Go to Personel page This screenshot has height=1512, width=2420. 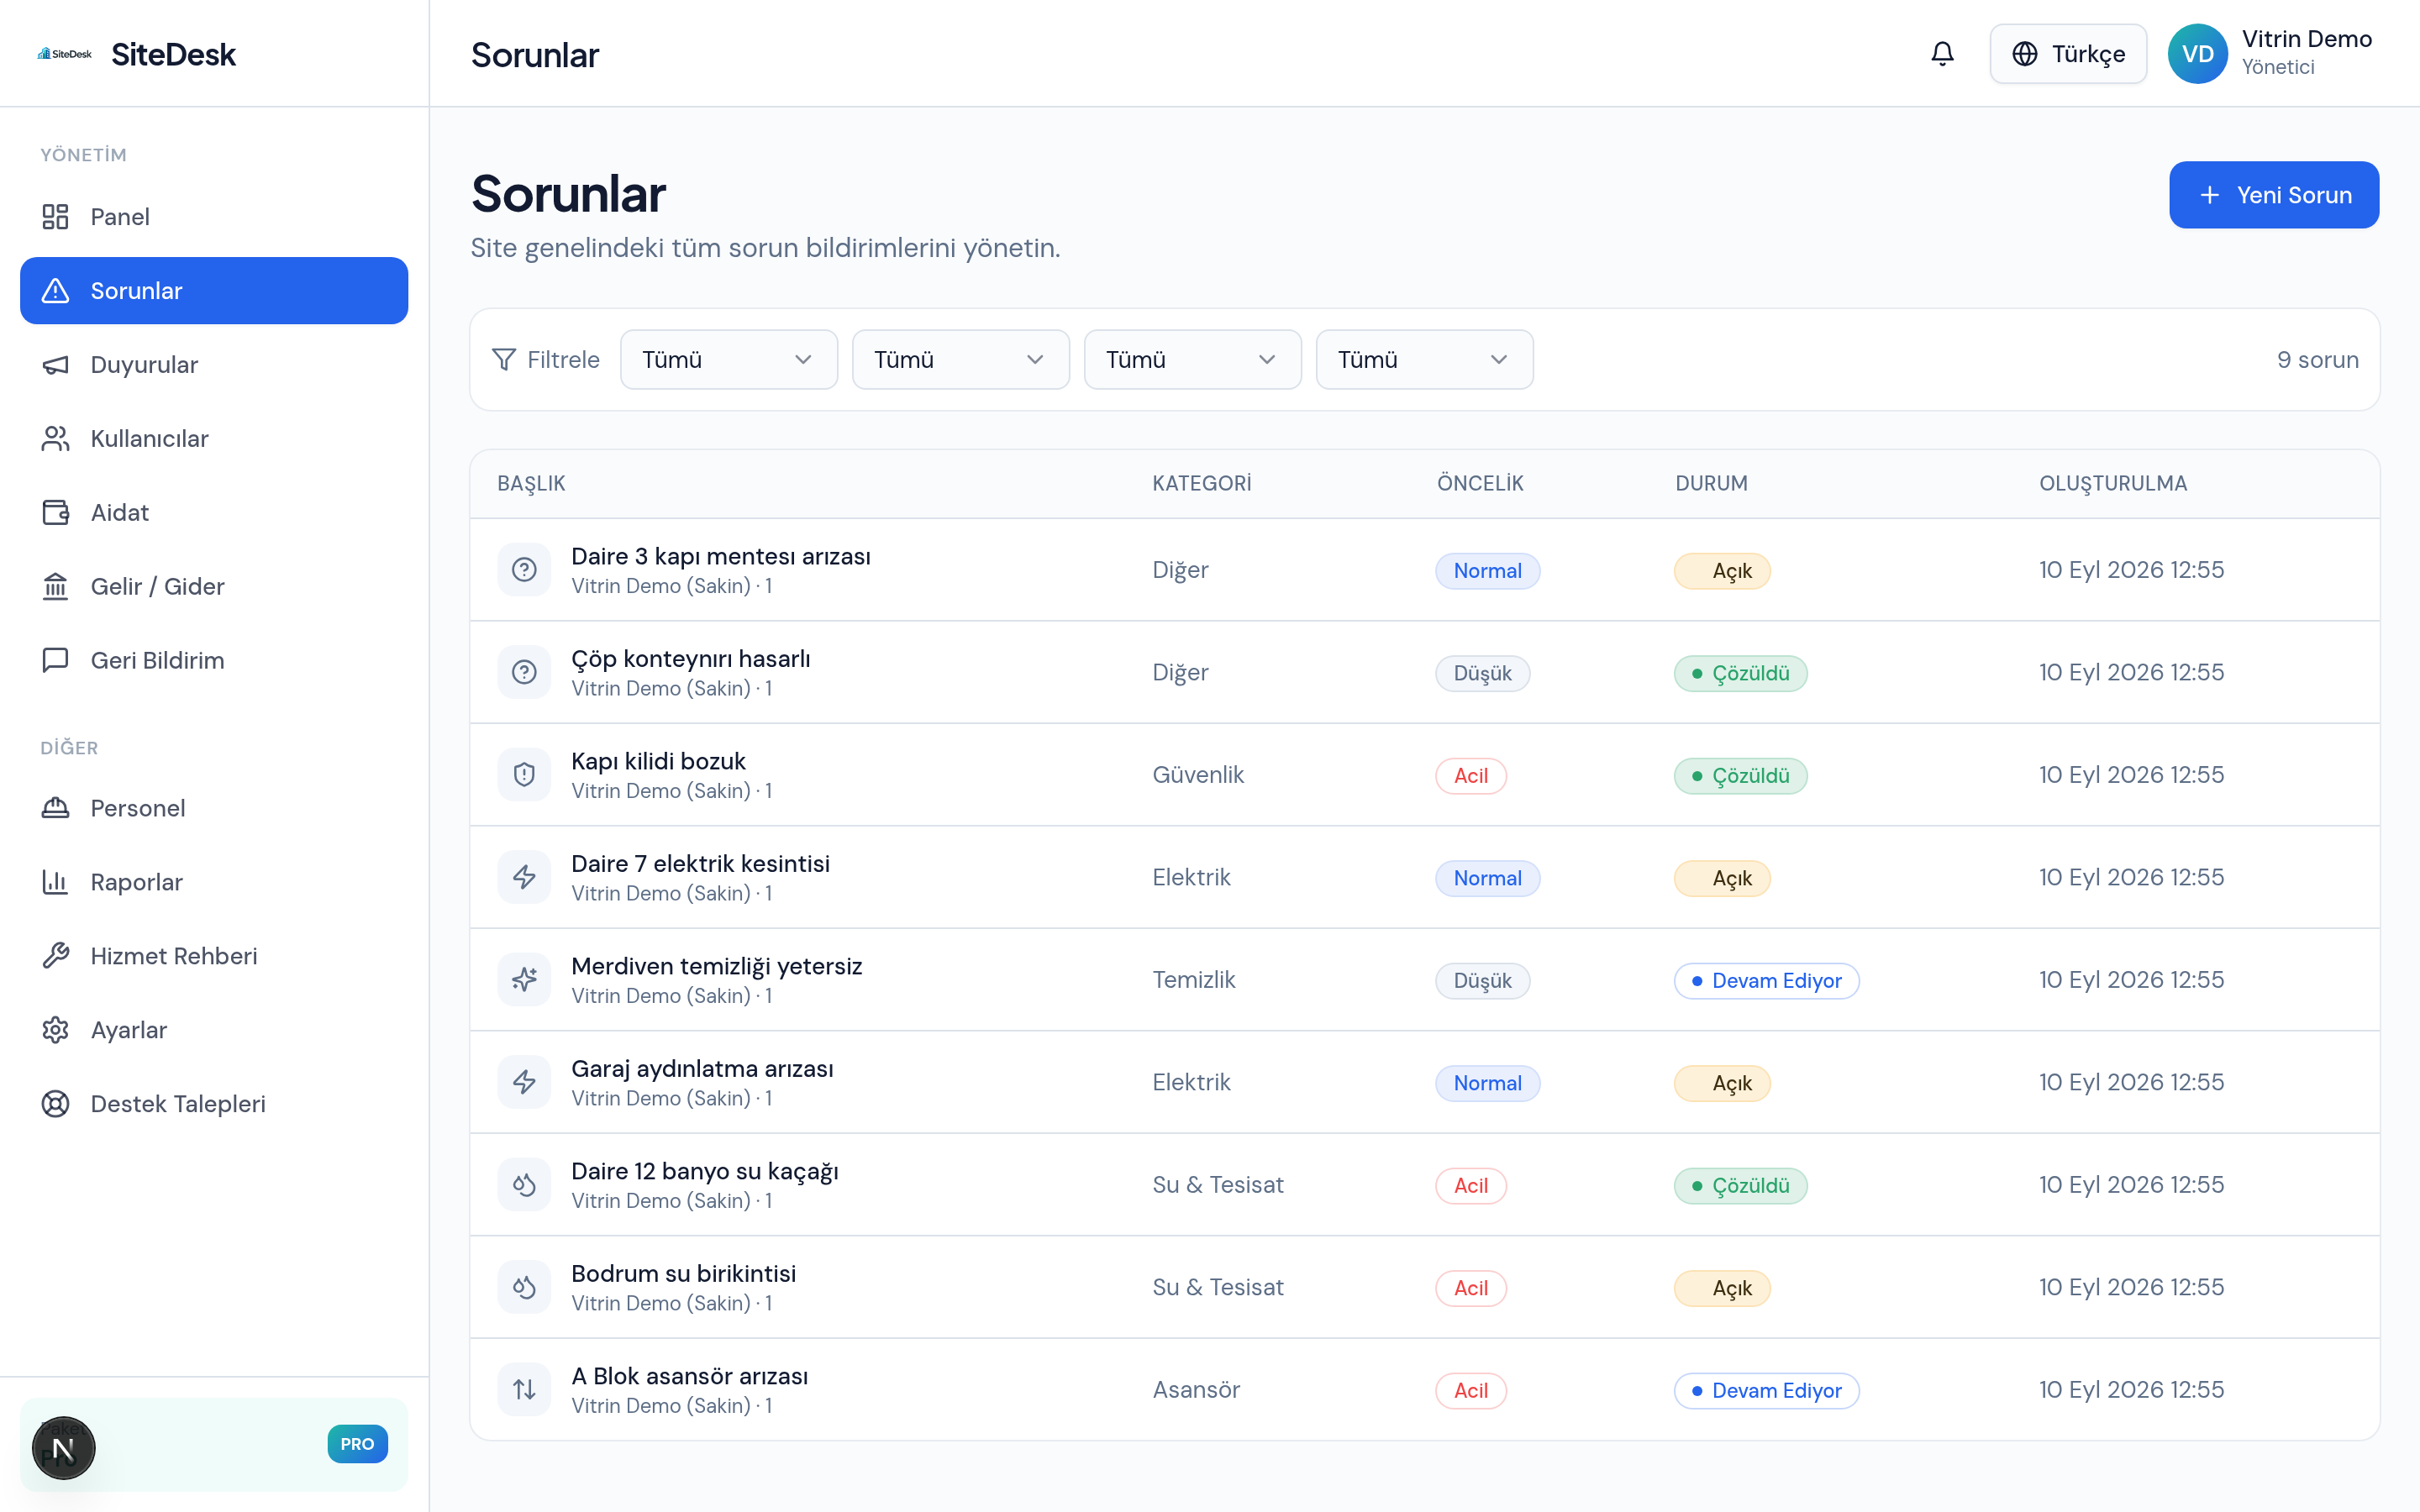coord(214,808)
